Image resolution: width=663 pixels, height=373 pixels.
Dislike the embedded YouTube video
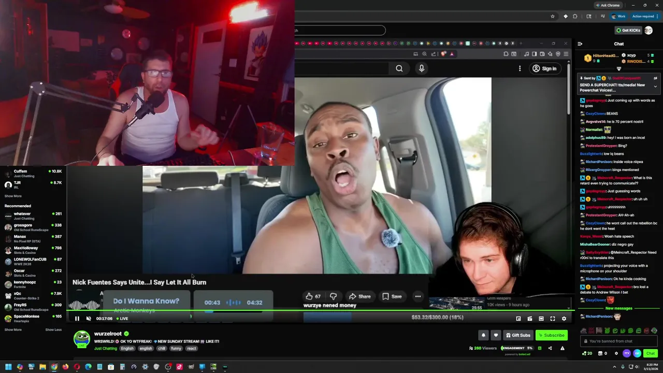click(333, 296)
